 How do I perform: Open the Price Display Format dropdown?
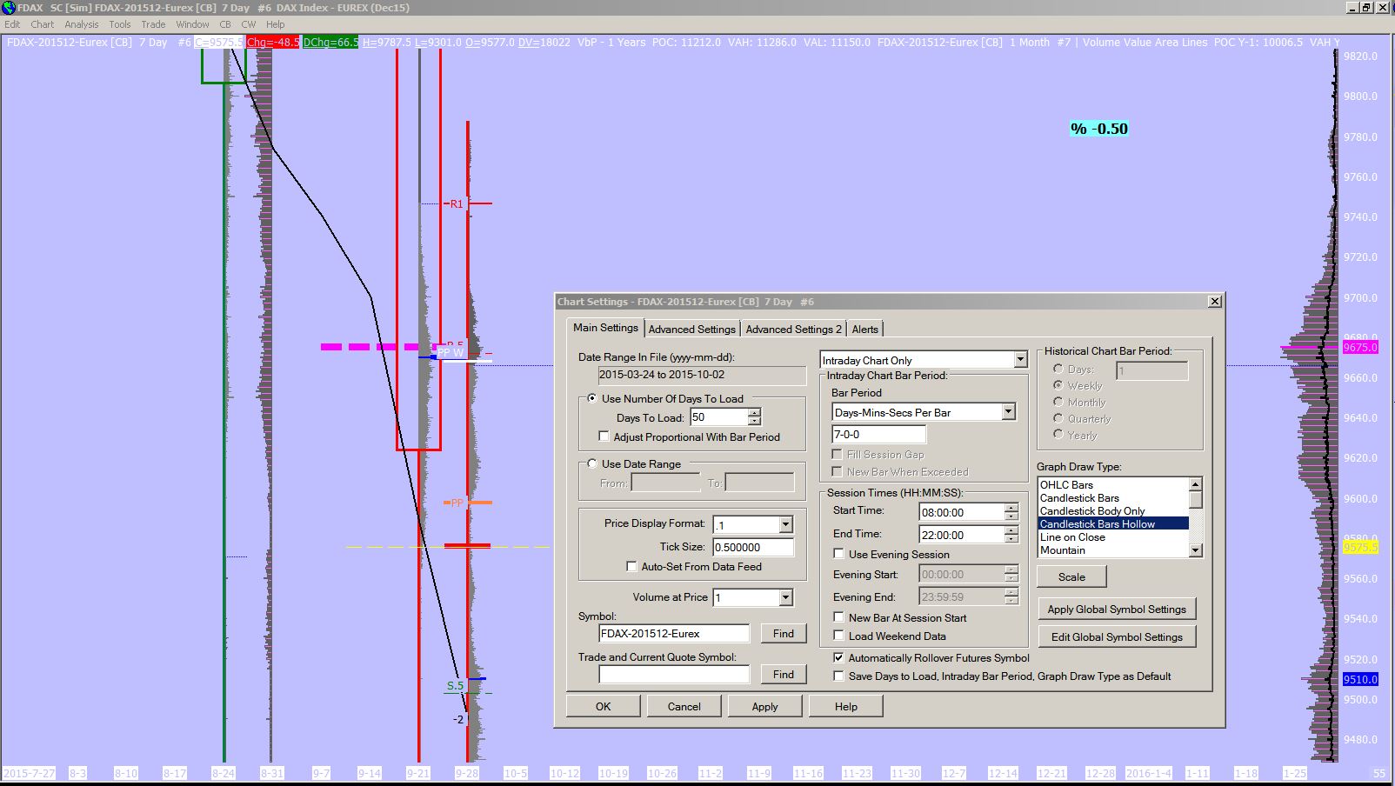785,524
